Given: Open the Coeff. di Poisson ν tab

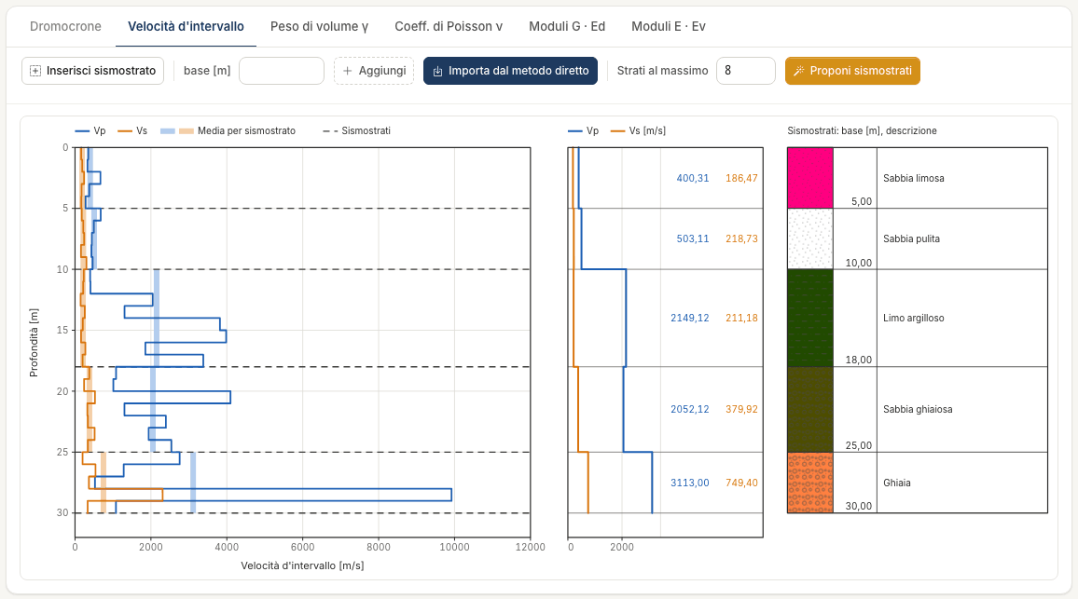Looking at the screenshot, I should click(x=449, y=26).
